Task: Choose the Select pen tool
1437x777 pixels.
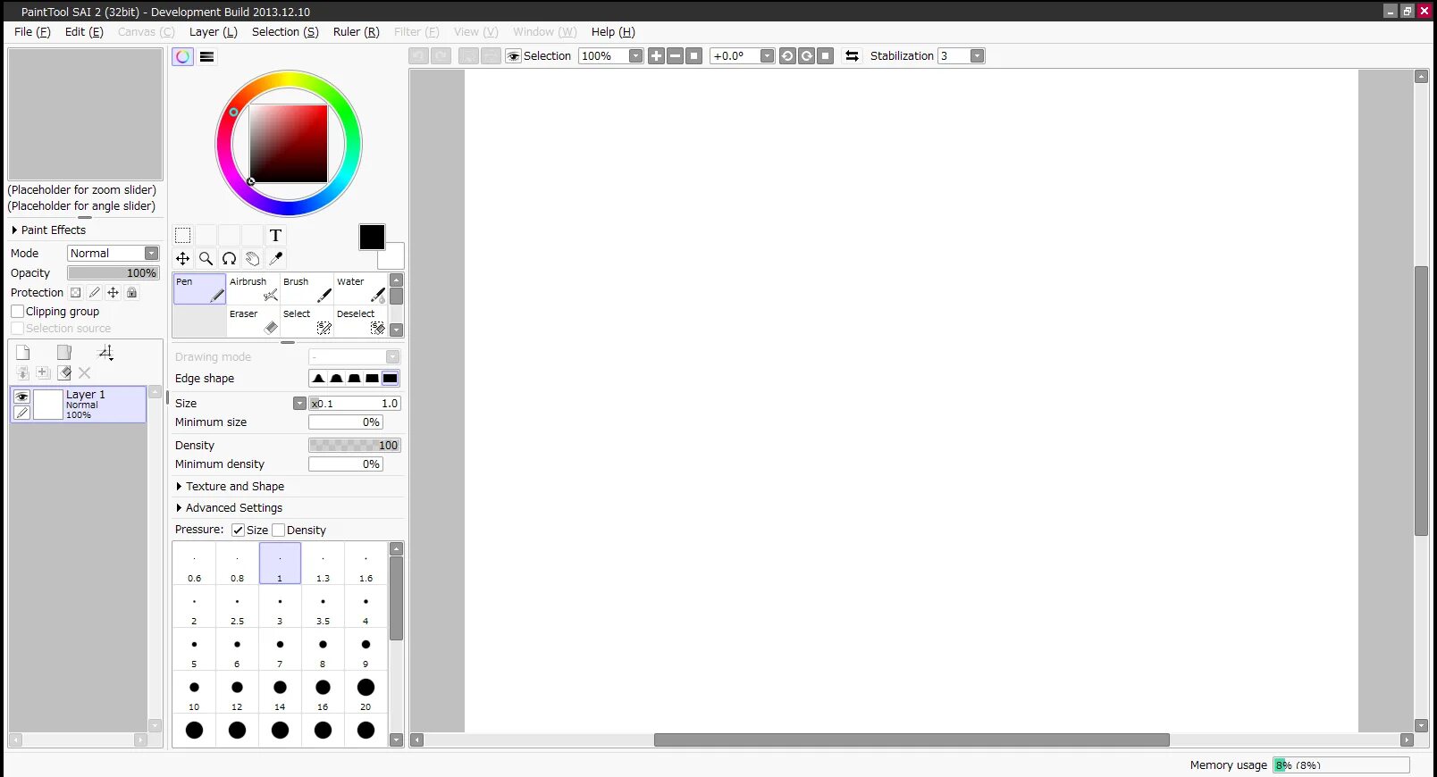Action: (307, 322)
